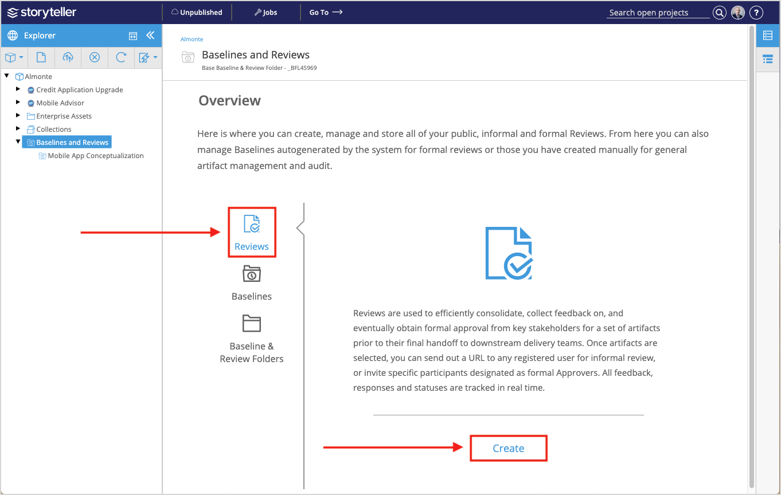781x495 pixels.
Task: Select Almonte in the Explorer tree
Action: pos(38,76)
